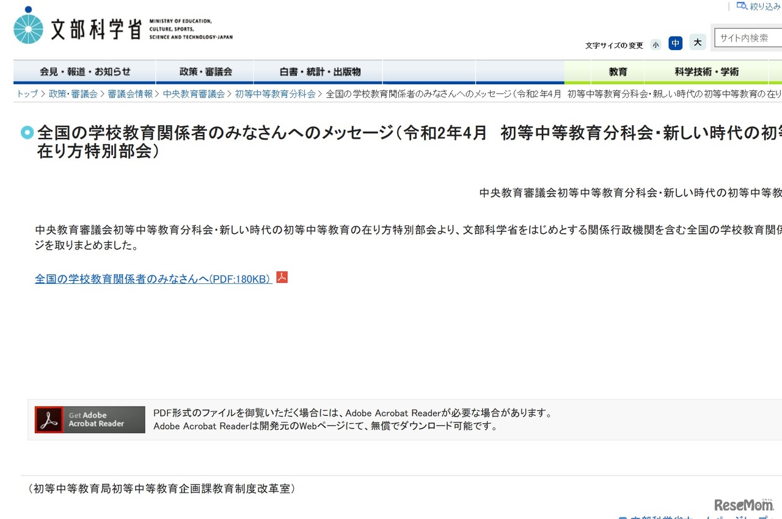Click the 中央教育審議会 breadcrumb link
Image resolution: width=782 pixels, height=519 pixels.
coord(195,94)
